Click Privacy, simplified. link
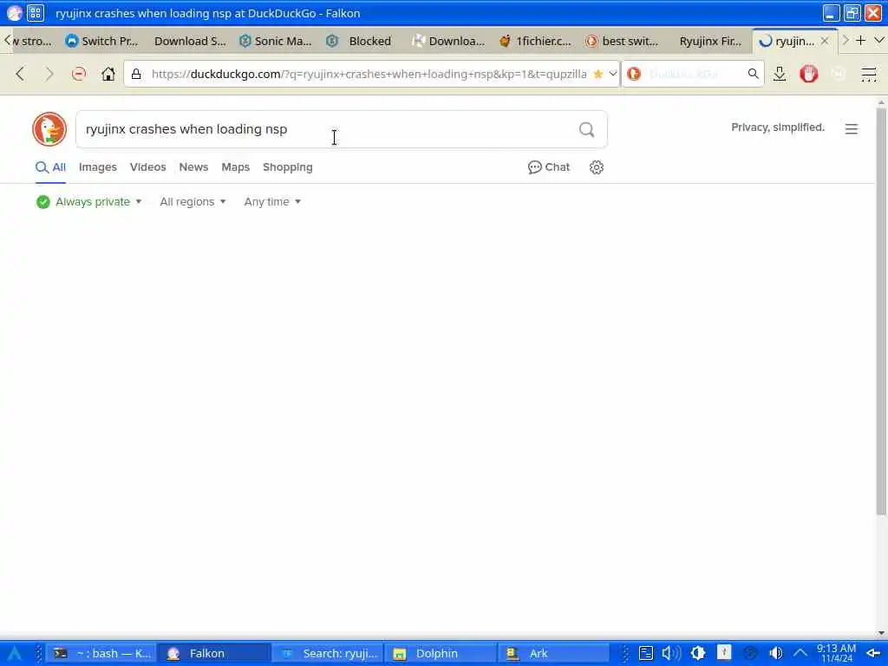The height and width of the screenshot is (666, 888). click(x=778, y=127)
